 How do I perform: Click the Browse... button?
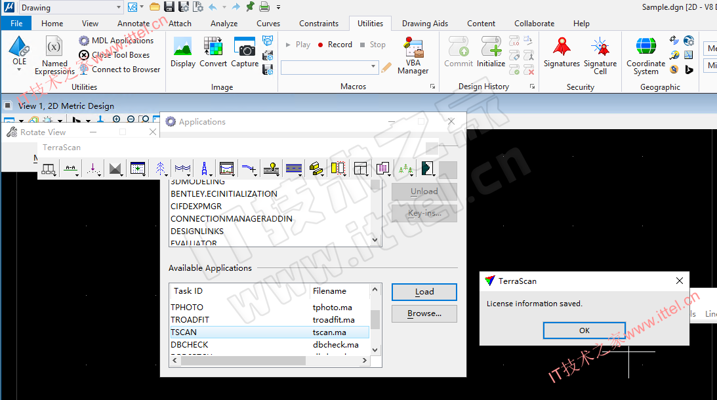(424, 313)
